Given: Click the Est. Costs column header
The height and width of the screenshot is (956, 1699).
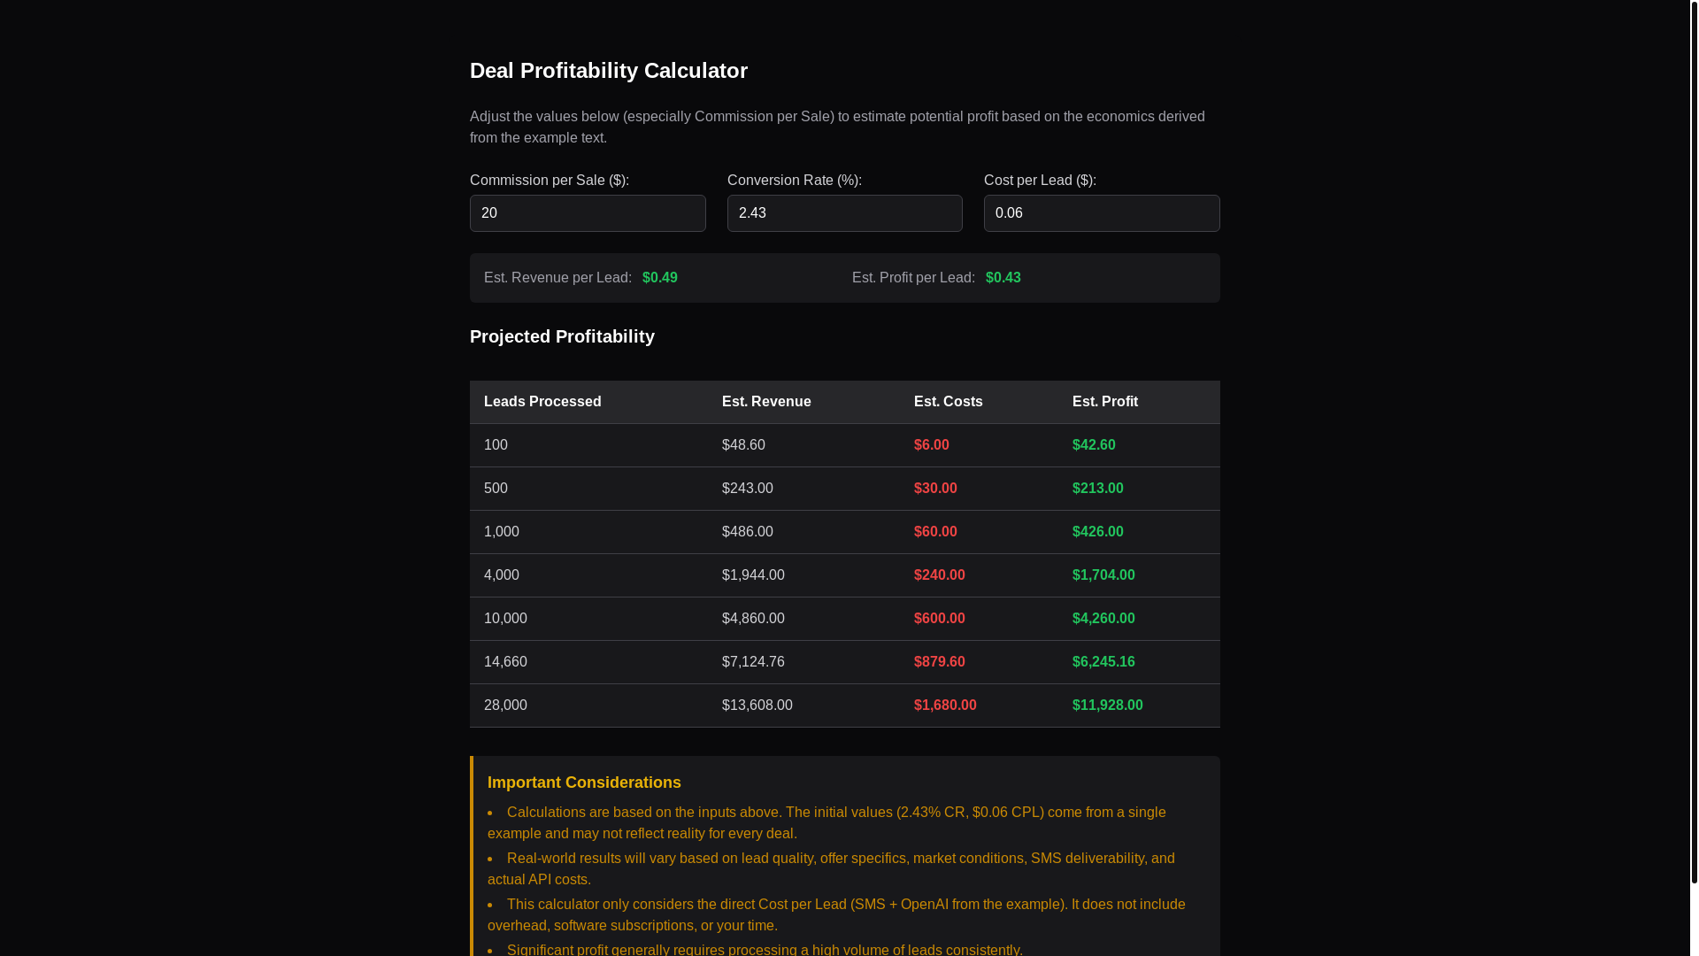Looking at the screenshot, I should tap(979, 402).
